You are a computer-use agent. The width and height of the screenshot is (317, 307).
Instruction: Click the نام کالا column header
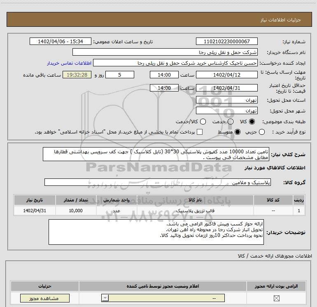[x=195, y=200]
